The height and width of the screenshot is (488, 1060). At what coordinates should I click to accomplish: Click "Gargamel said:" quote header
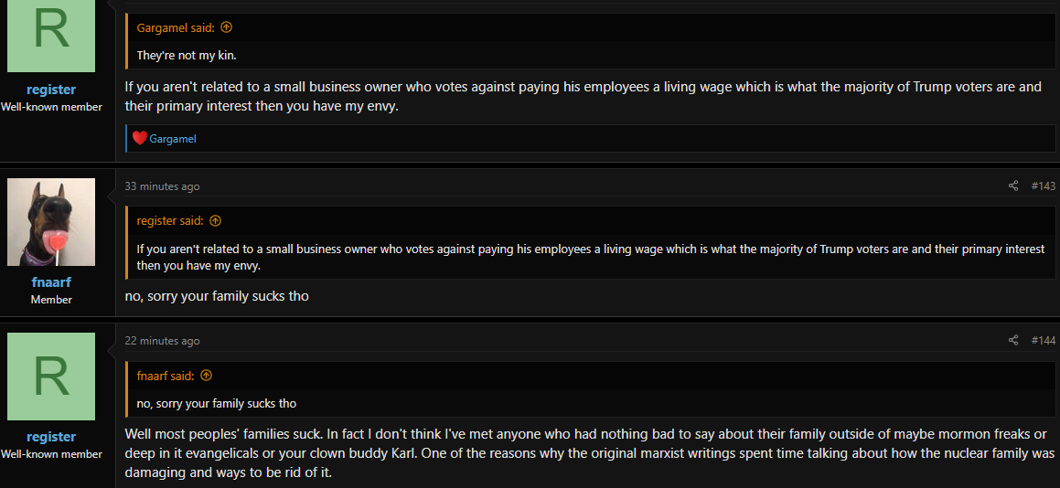(x=176, y=27)
